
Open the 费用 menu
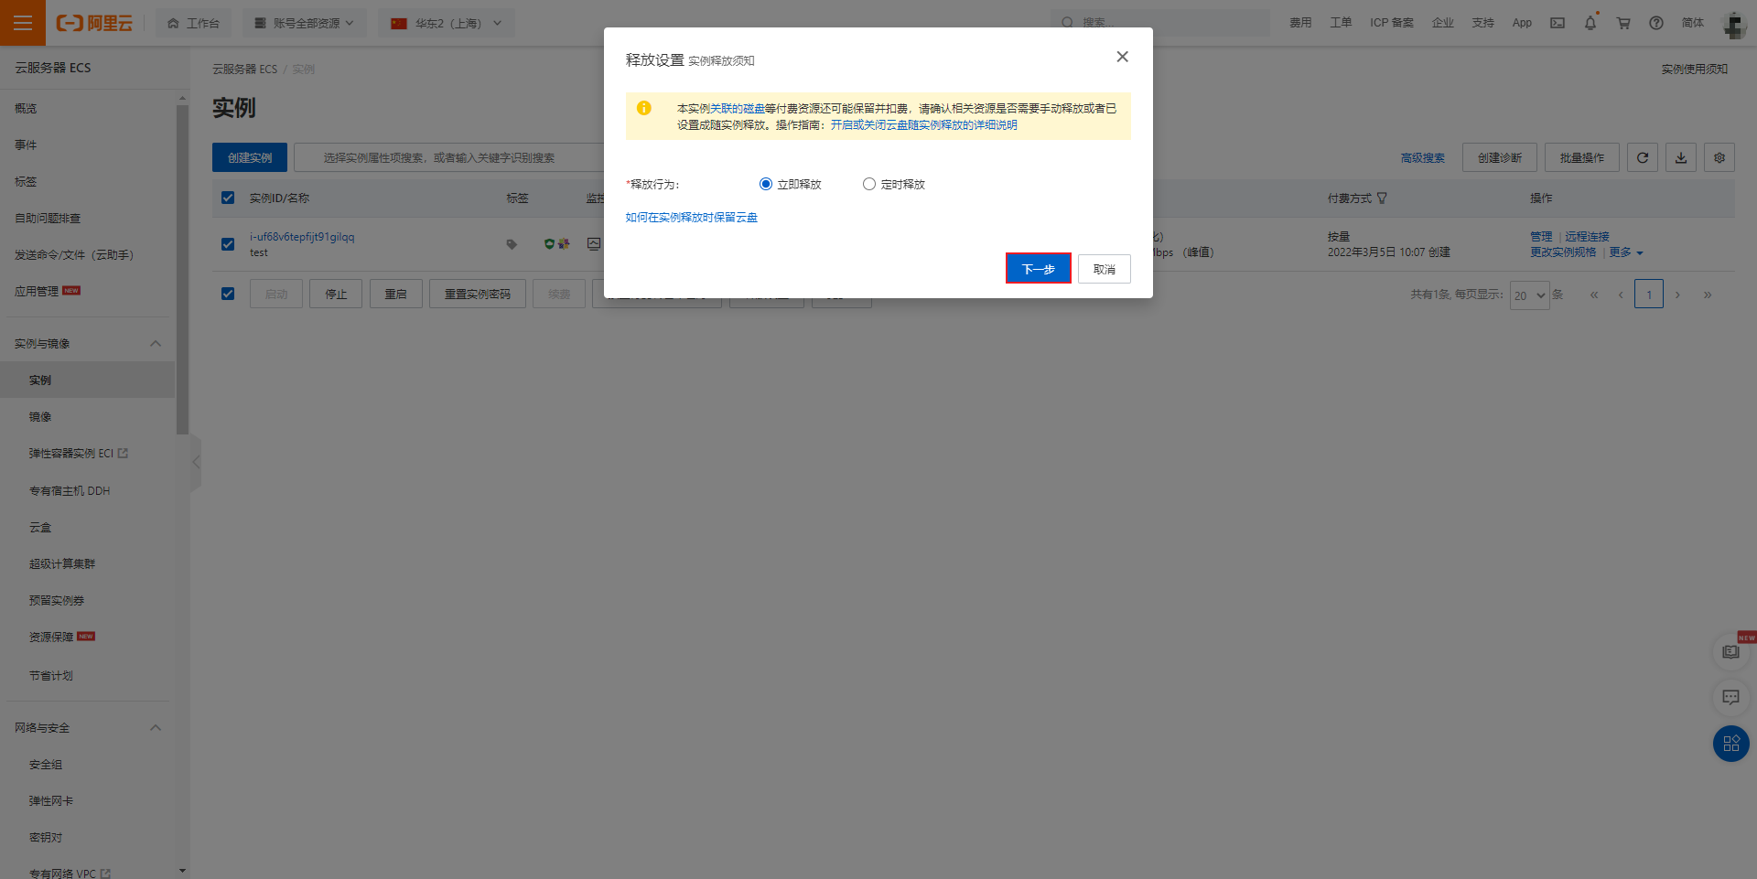click(x=1300, y=23)
